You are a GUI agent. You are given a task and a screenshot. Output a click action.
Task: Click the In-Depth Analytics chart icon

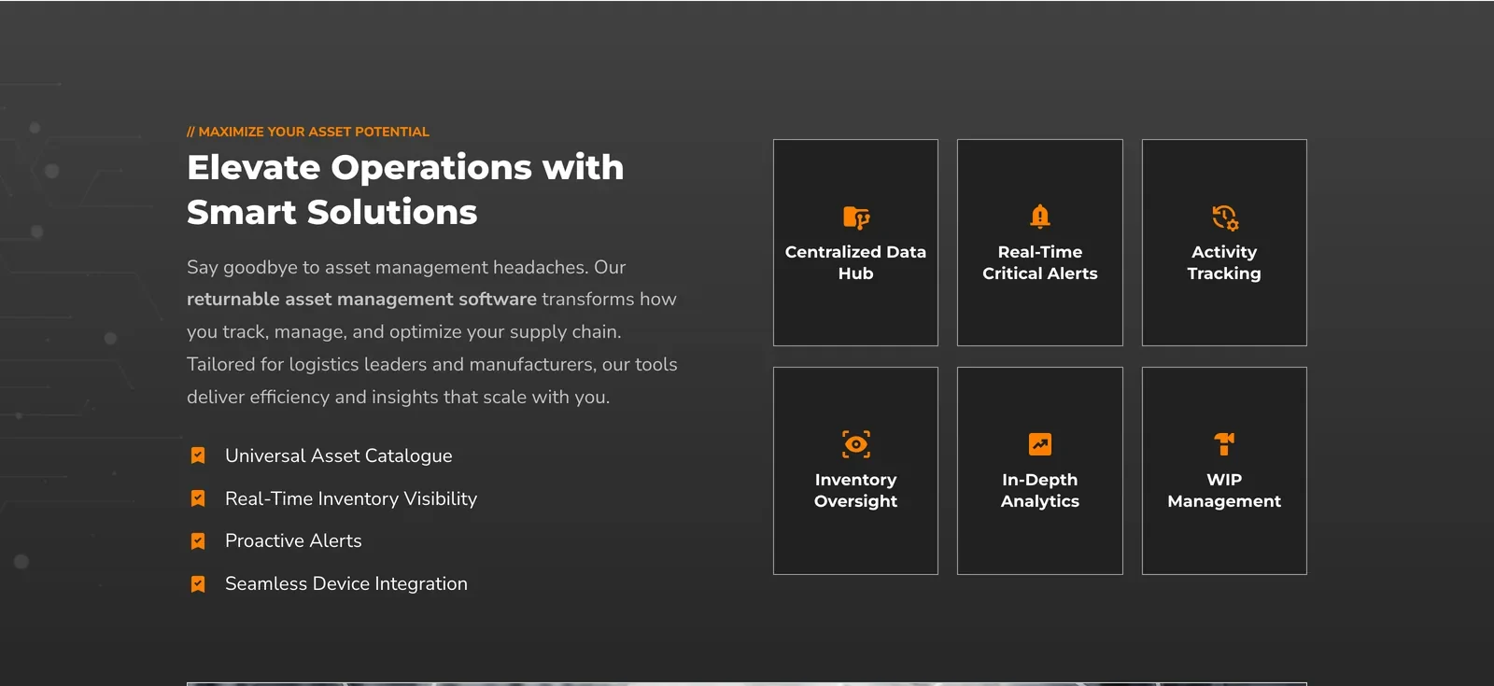[1039, 444]
